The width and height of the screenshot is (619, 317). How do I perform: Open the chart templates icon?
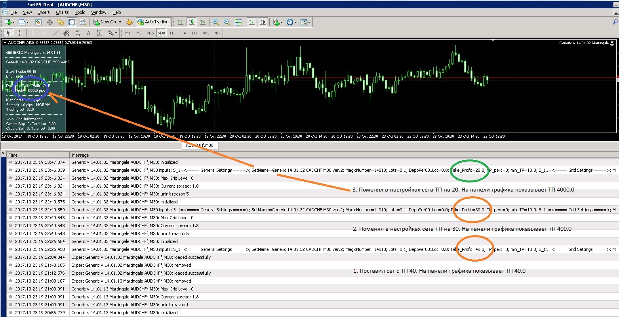303,22
